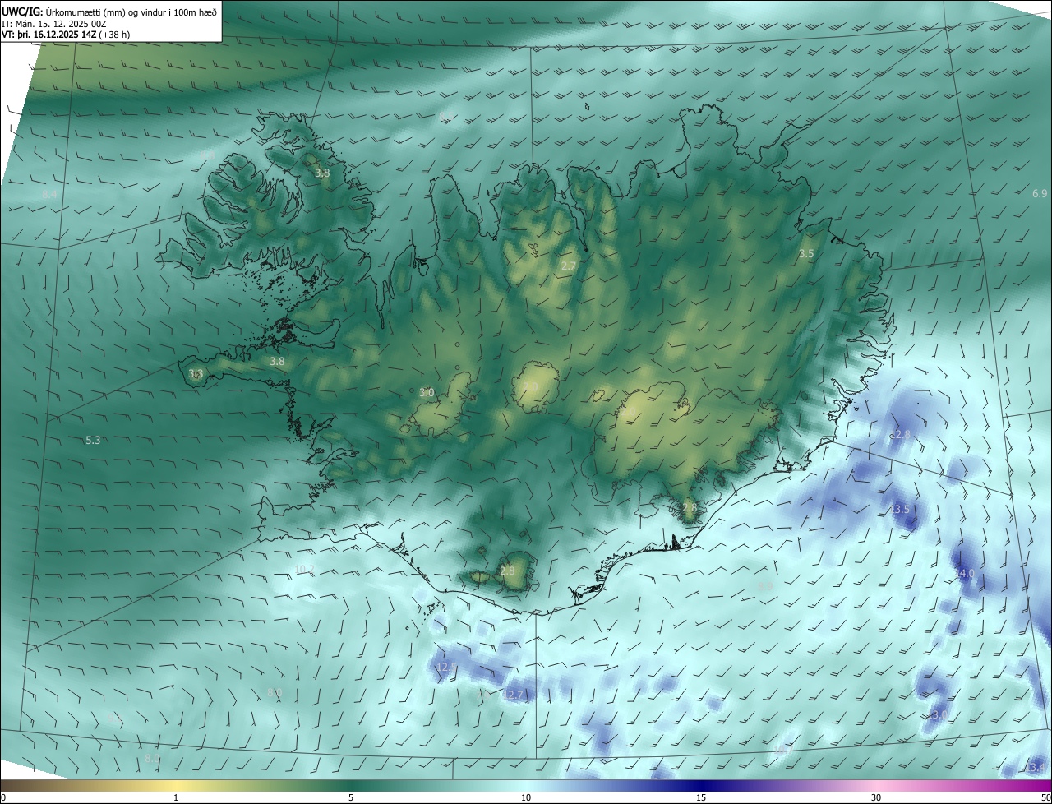Click the 50 tick label on the color scale

coord(1045,797)
